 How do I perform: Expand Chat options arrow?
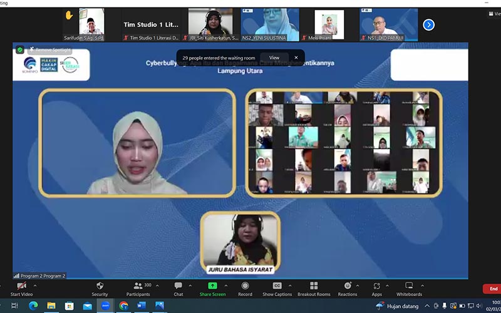point(190,285)
